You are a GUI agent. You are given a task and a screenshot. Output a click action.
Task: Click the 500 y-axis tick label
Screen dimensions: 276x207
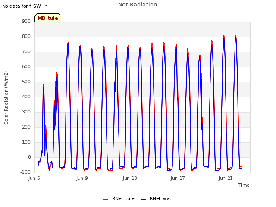26,82
